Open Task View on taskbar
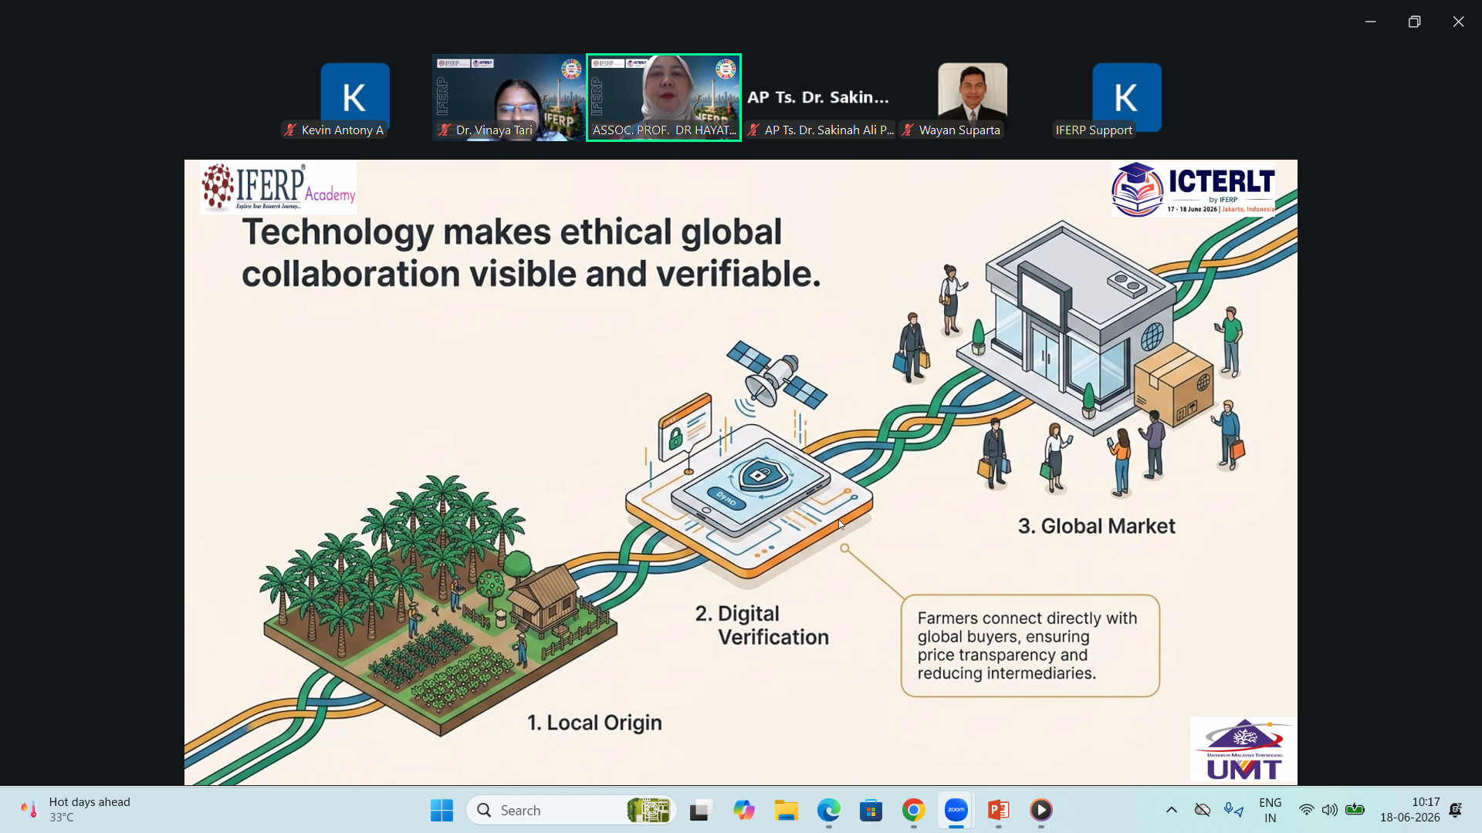The height and width of the screenshot is (833, 1482). pos(700,810)
